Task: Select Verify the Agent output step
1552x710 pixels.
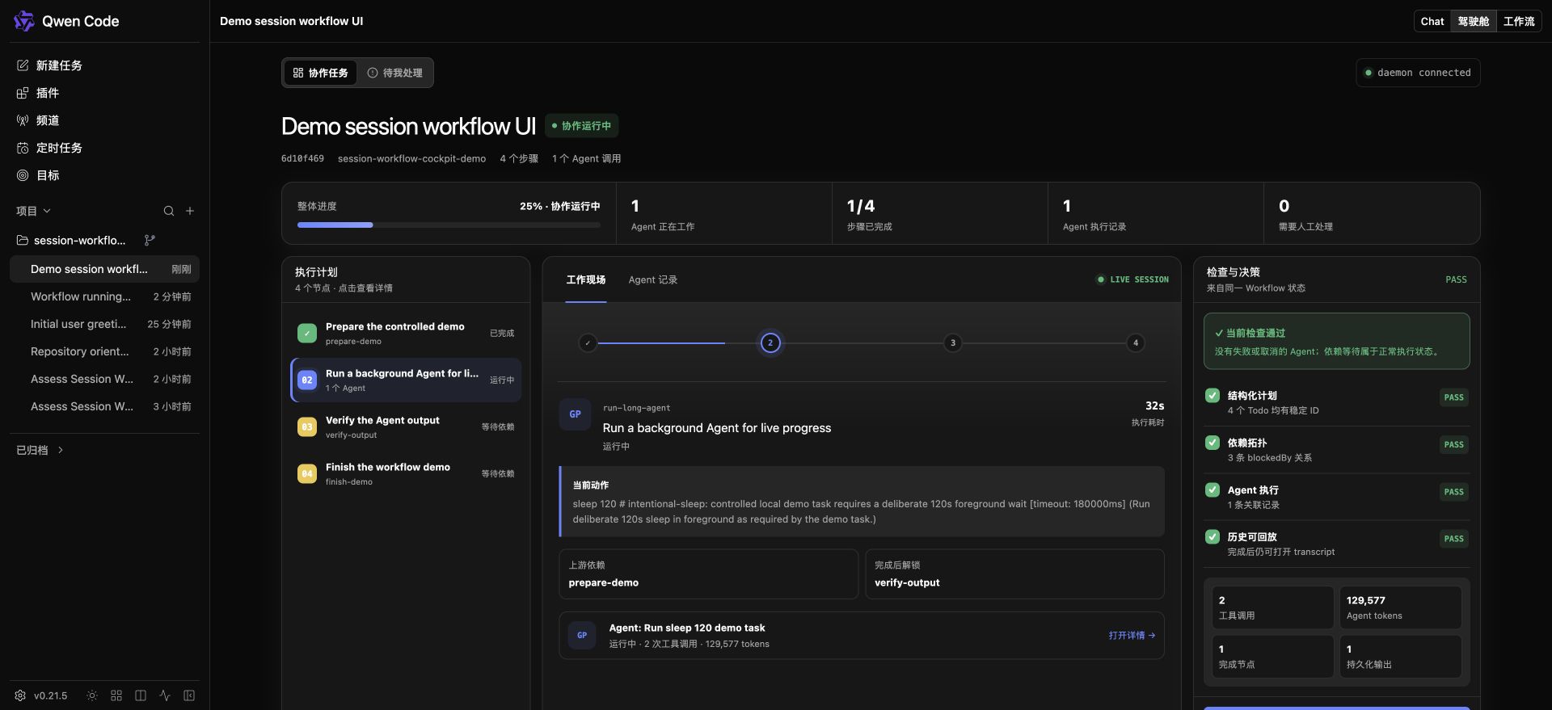Action: pos(406,426)
